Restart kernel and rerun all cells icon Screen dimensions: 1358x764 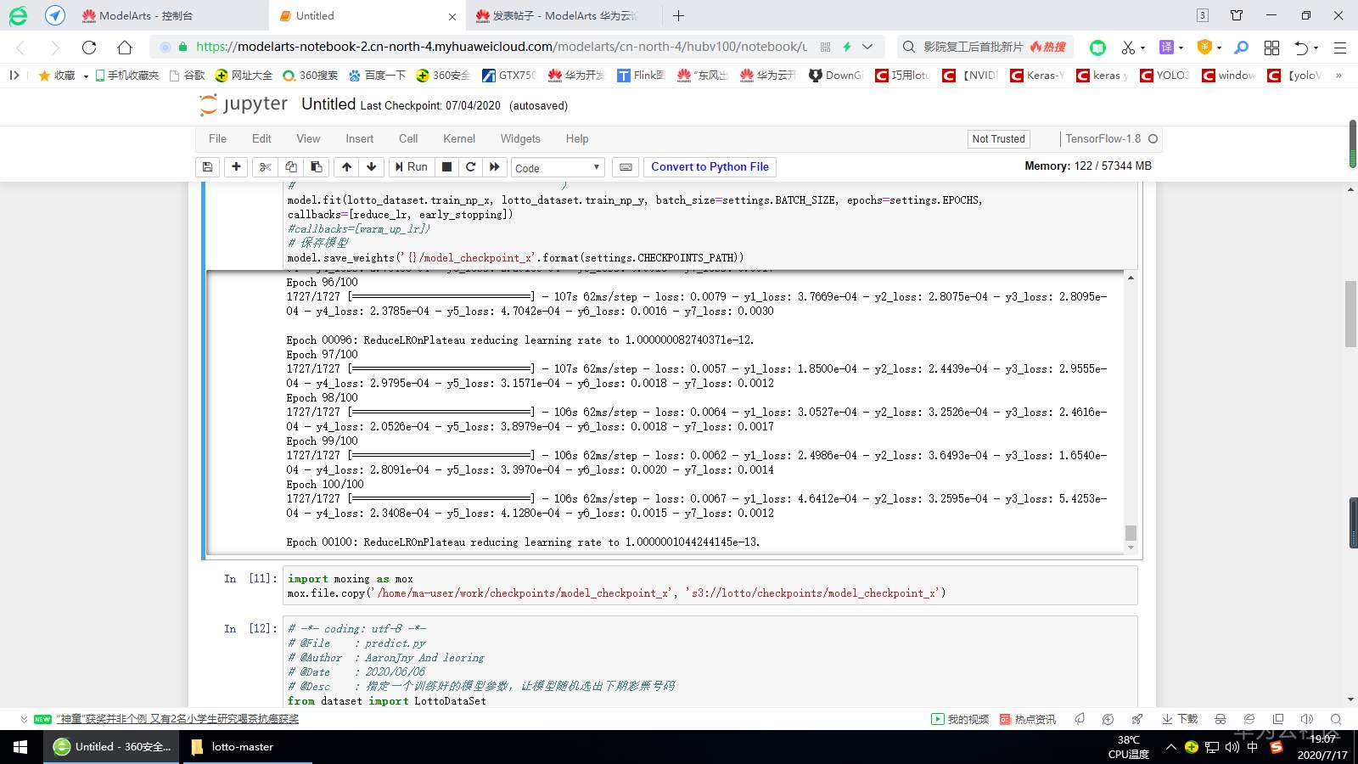(495, 167)
